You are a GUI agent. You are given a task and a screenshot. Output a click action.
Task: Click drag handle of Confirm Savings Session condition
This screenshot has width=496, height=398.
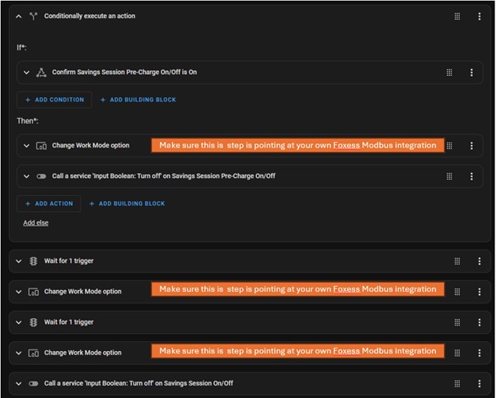449,73
